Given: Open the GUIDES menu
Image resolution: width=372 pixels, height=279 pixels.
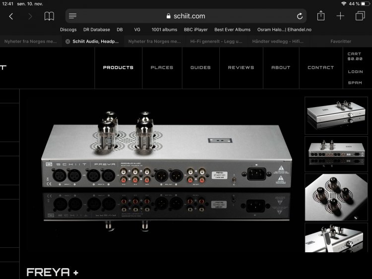Looking at the screenshot, I should click(x=200, y=67).
